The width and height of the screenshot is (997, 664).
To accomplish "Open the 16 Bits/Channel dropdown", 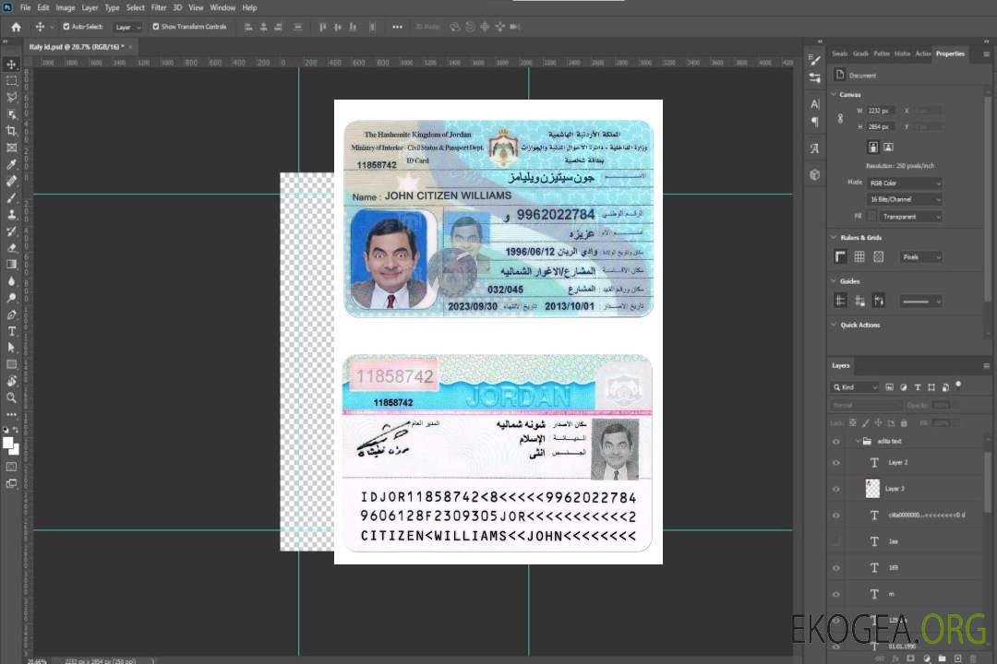I will click(904, 199).
